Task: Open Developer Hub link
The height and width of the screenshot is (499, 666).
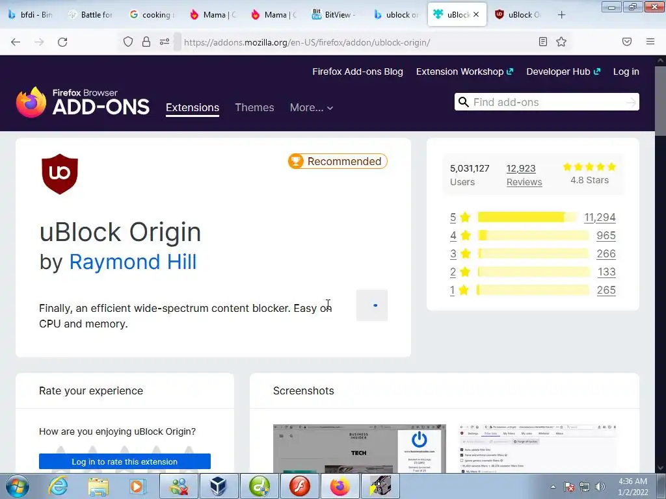Action: click(563, 71)
